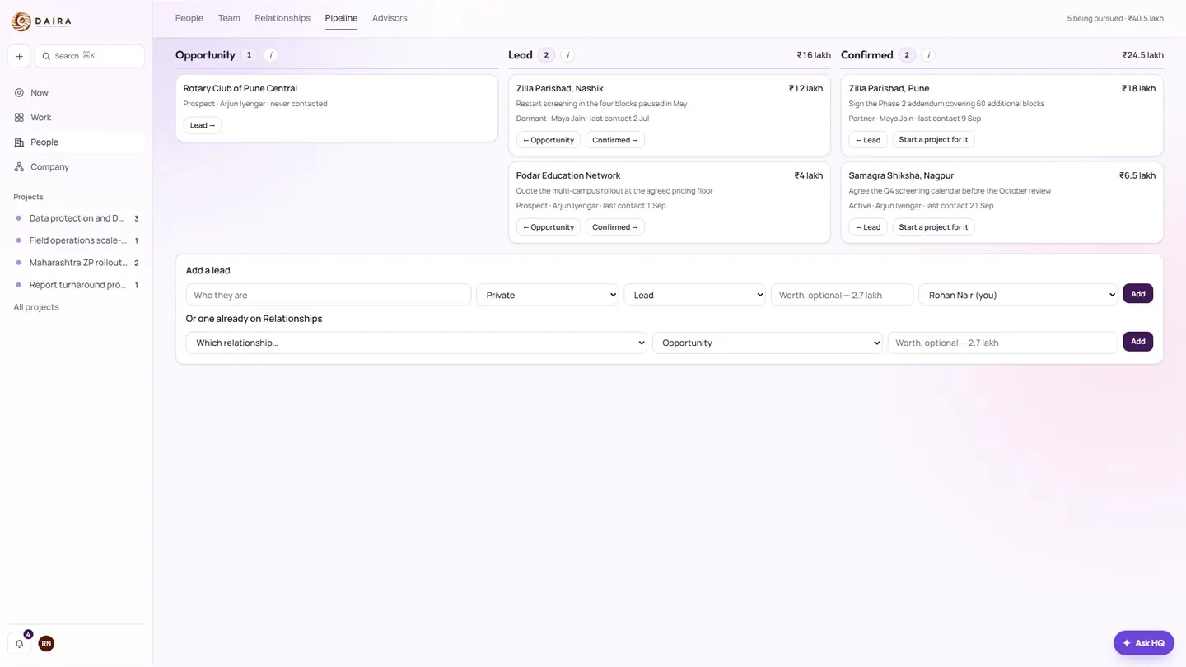Click the Search box in the sidebar

(90, 56)
